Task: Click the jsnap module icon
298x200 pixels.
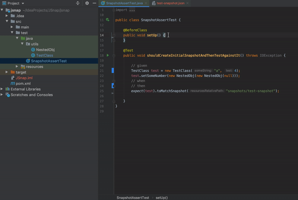Action: 8,10
